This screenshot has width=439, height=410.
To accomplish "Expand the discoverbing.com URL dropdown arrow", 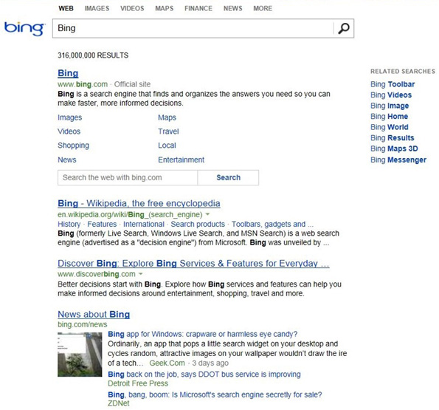I will click(x=140, y=274).
